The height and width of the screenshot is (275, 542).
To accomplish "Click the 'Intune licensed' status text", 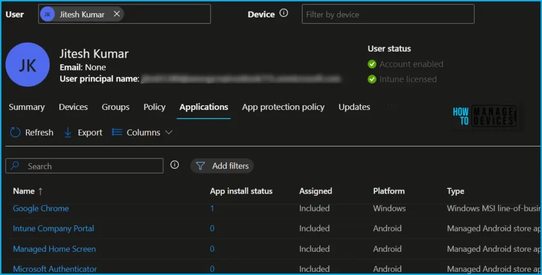I will [408, 79].
